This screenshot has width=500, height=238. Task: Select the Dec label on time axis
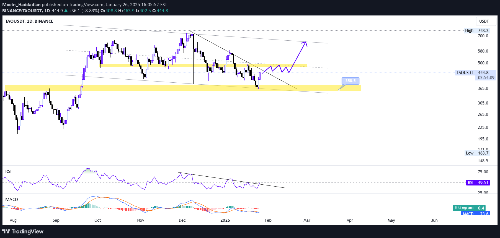pos(182,220)
